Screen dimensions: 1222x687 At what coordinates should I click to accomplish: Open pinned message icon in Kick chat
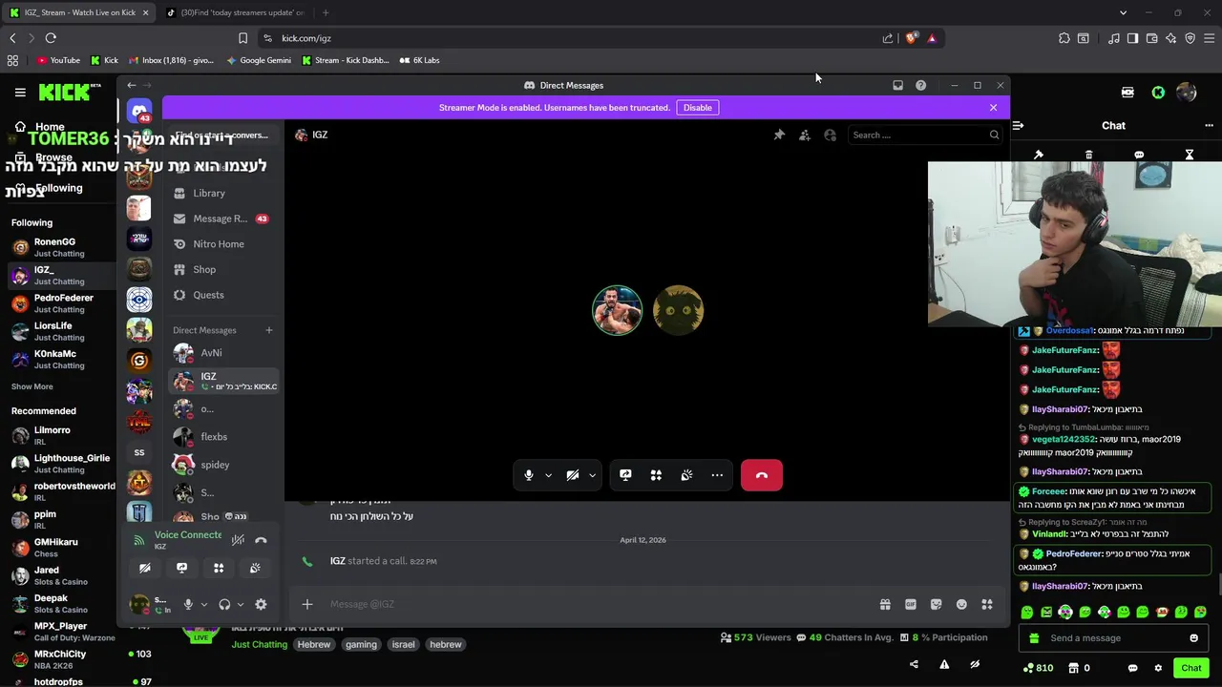[x=1039, y=155]
